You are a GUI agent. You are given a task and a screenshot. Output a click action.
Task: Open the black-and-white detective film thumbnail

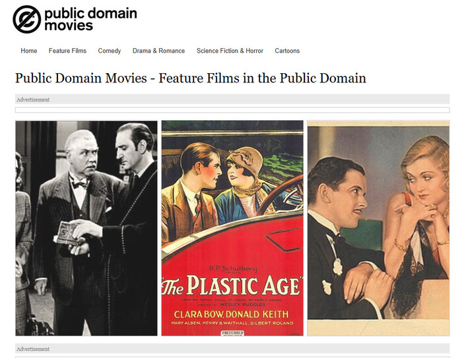86,228
